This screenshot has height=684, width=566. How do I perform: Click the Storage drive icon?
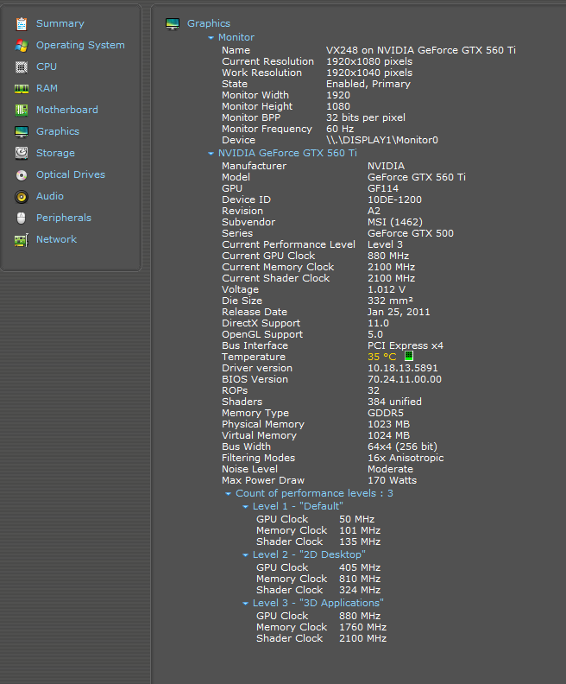click(21, 153)
